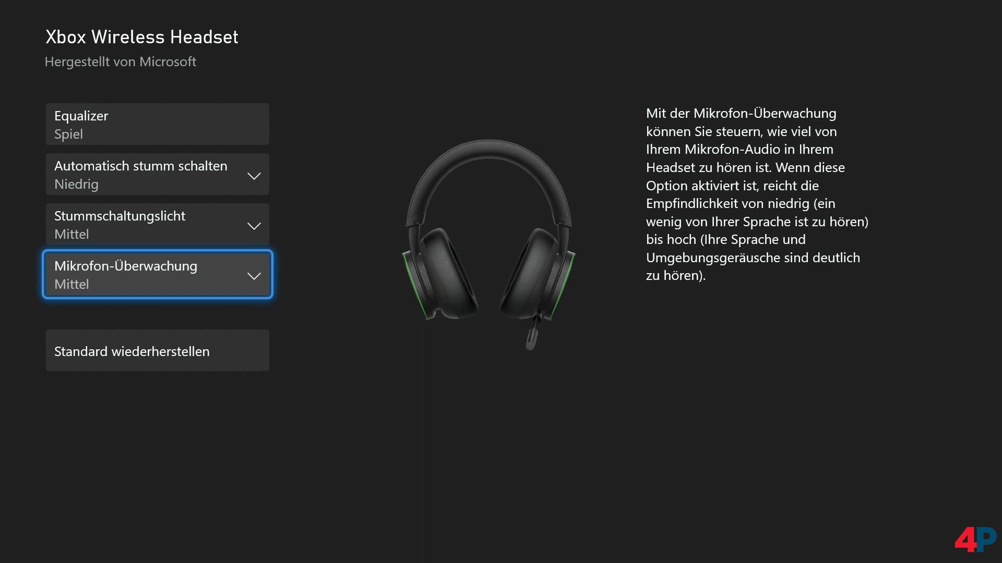Open 'Automatisch stumm schalten' label
This screenshot has width=1002, height=563.
[140, 166]
